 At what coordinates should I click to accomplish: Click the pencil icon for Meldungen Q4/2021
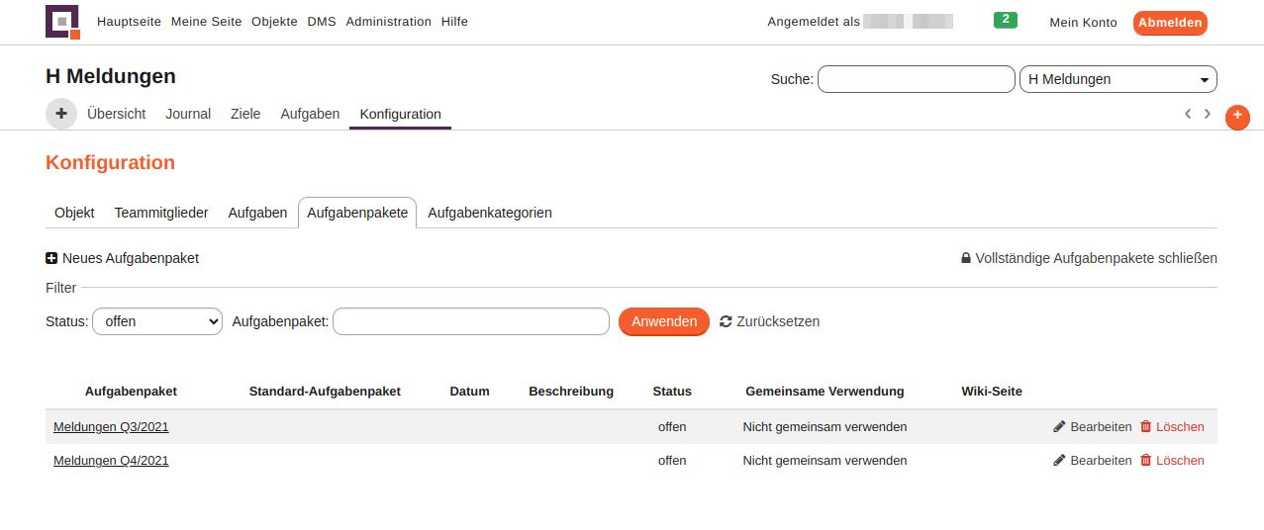pos(1059,460)
